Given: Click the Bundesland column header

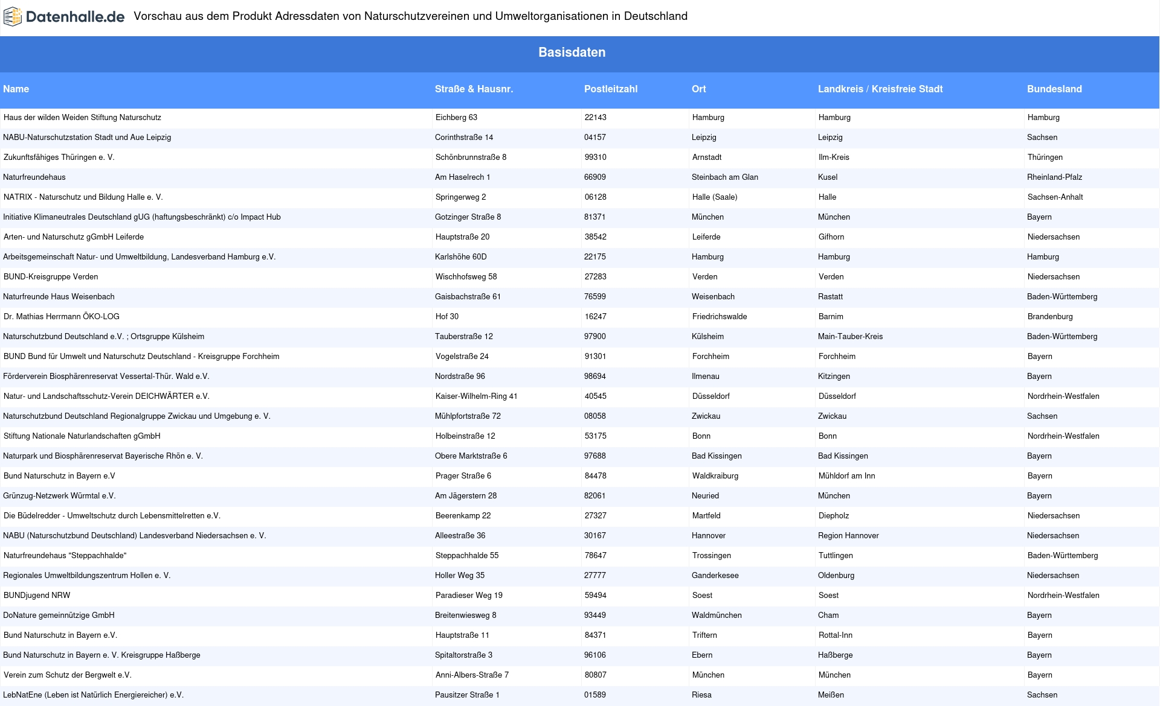Looking at the screenshot, I should [x=1054, y=89].
